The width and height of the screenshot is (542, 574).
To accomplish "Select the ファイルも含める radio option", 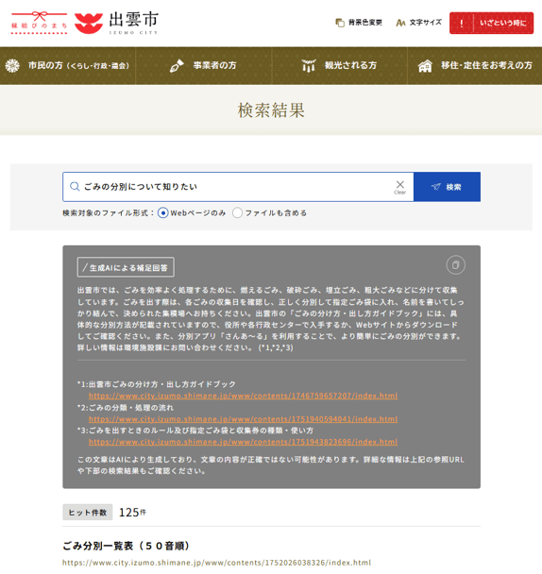I will (x=237, y=213).
